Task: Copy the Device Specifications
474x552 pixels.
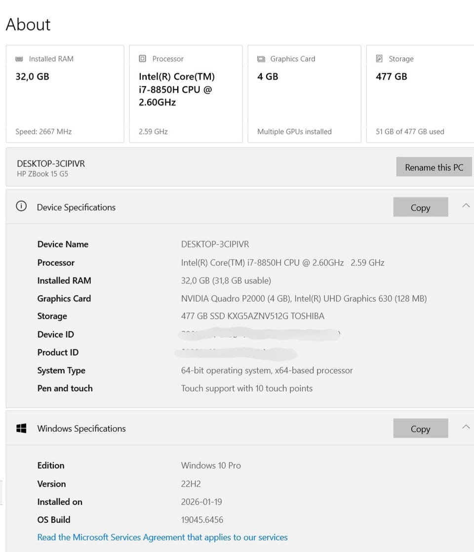Action: click(x=420, y=208)
